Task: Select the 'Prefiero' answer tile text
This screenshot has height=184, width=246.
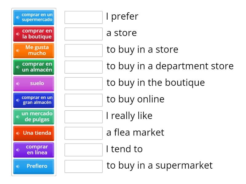Action: (37, 166)
